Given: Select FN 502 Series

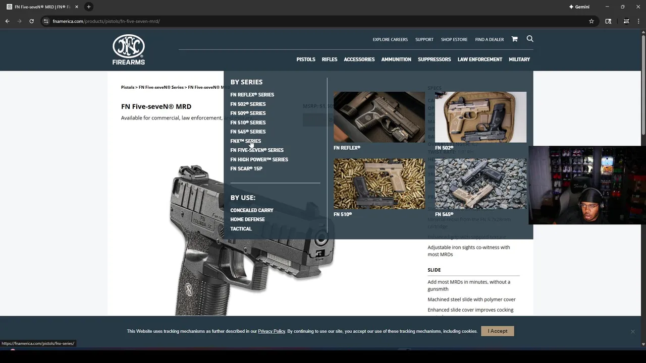Looking at the screenshot, I should [x=248, y=104].
